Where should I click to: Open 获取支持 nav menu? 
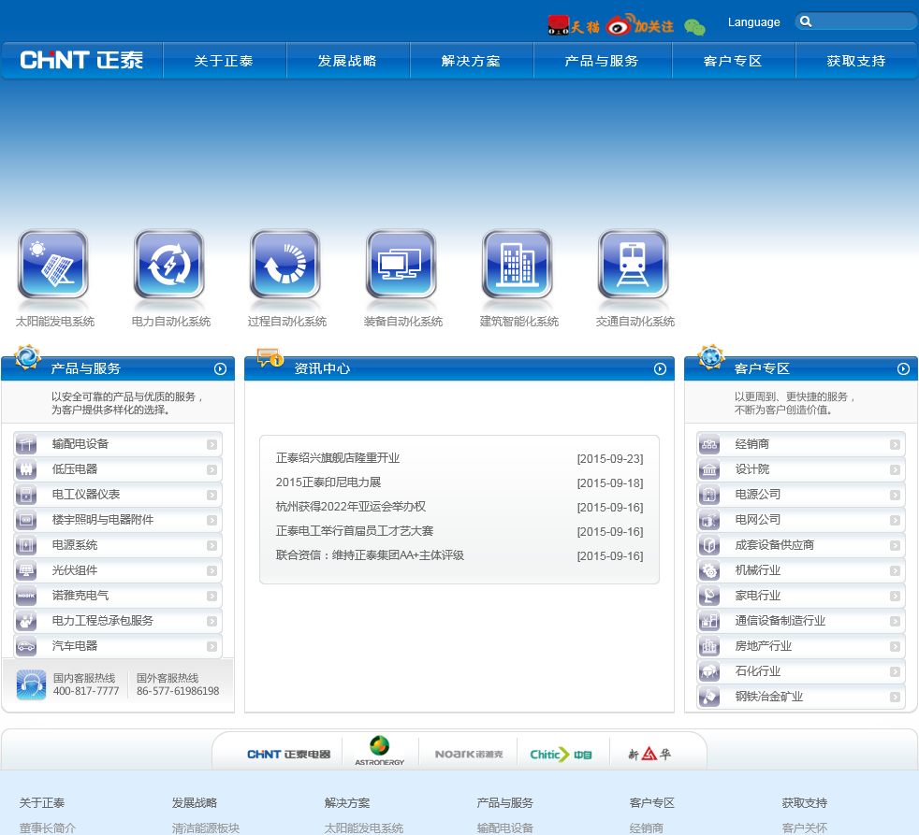pos(856,61)
